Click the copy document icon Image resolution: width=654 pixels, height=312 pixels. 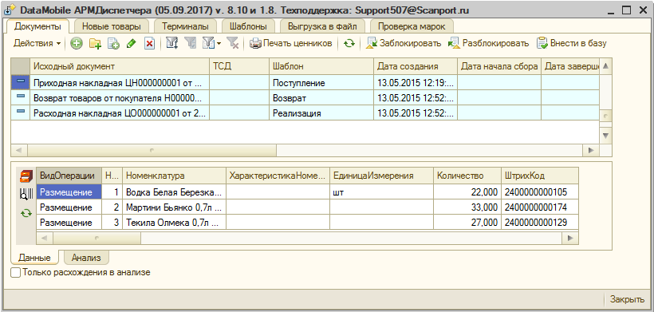tap(113, 43)
